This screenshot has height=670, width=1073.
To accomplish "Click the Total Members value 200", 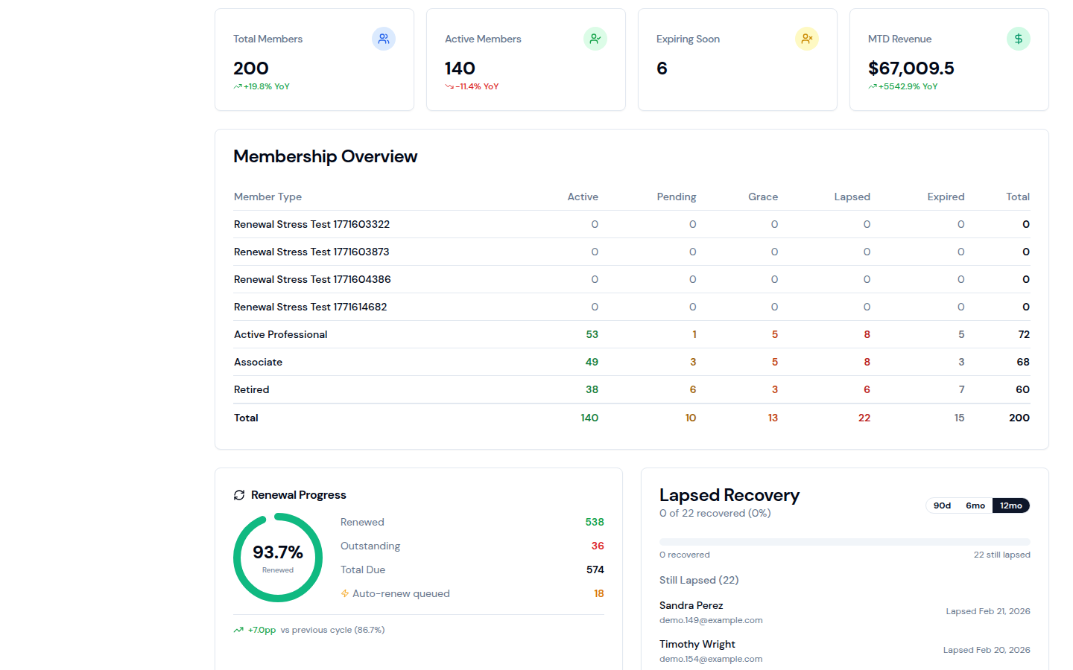I will [x=251, y=68].
